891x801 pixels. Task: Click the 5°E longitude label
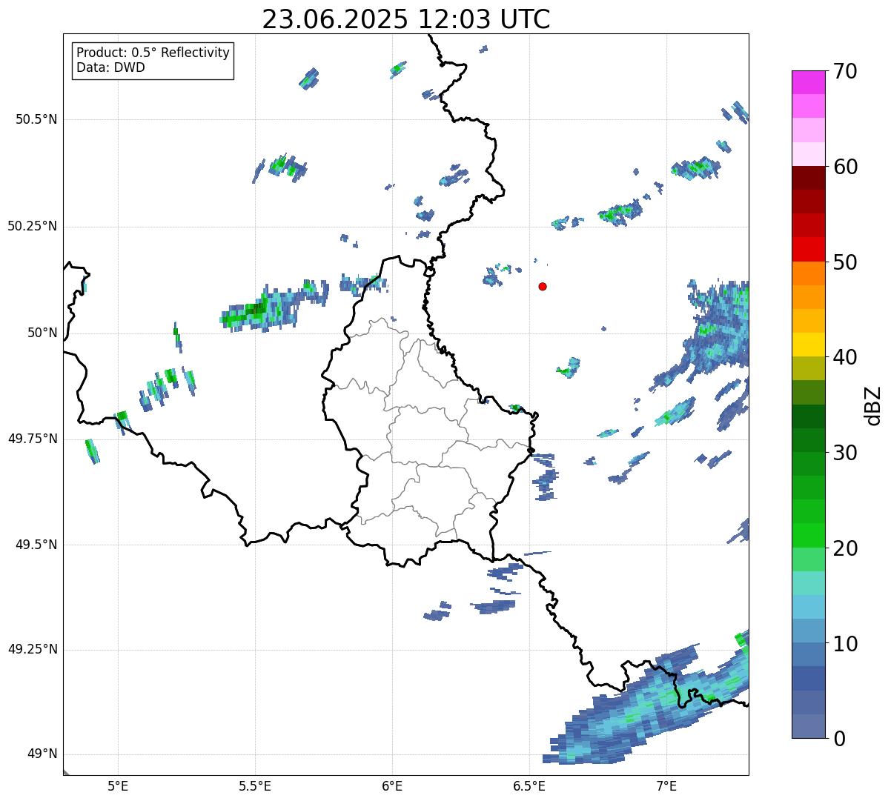(x=118, y=785)
